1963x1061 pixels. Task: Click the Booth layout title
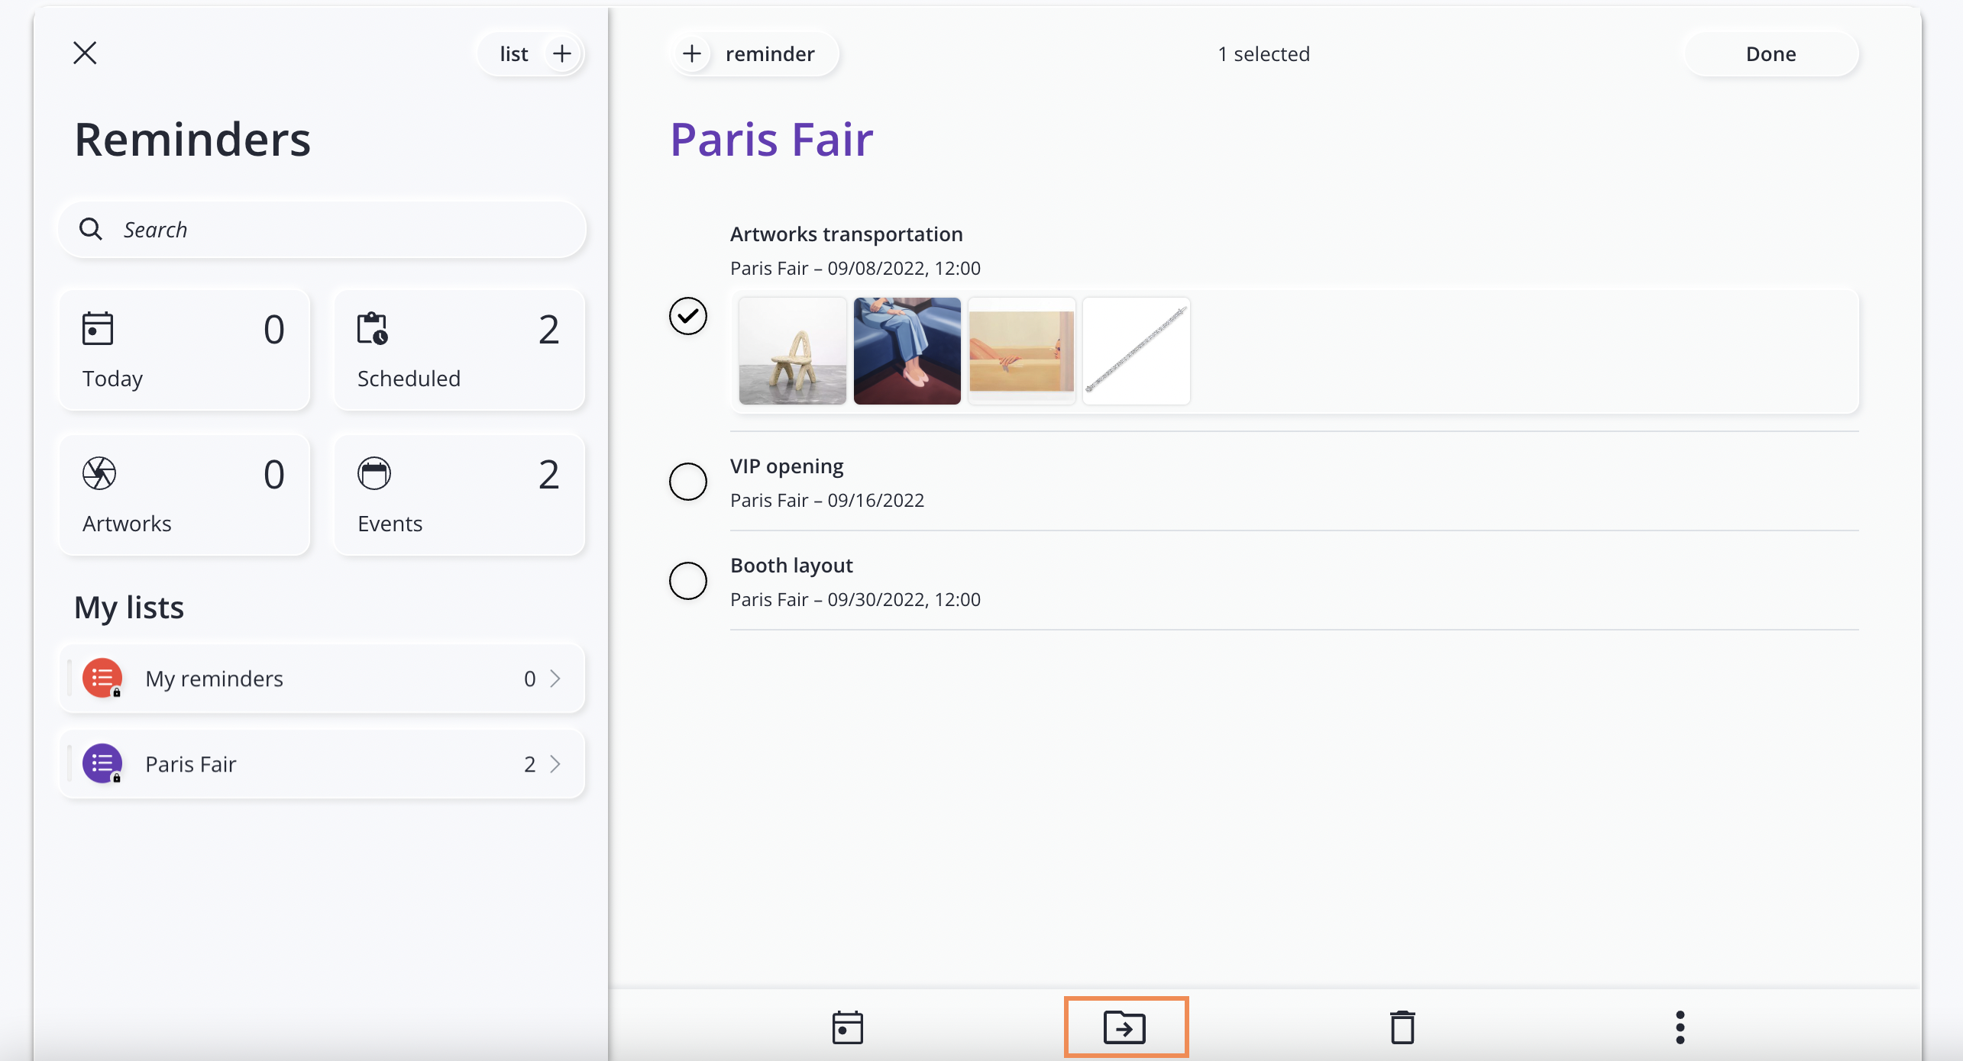click(791, 566)
